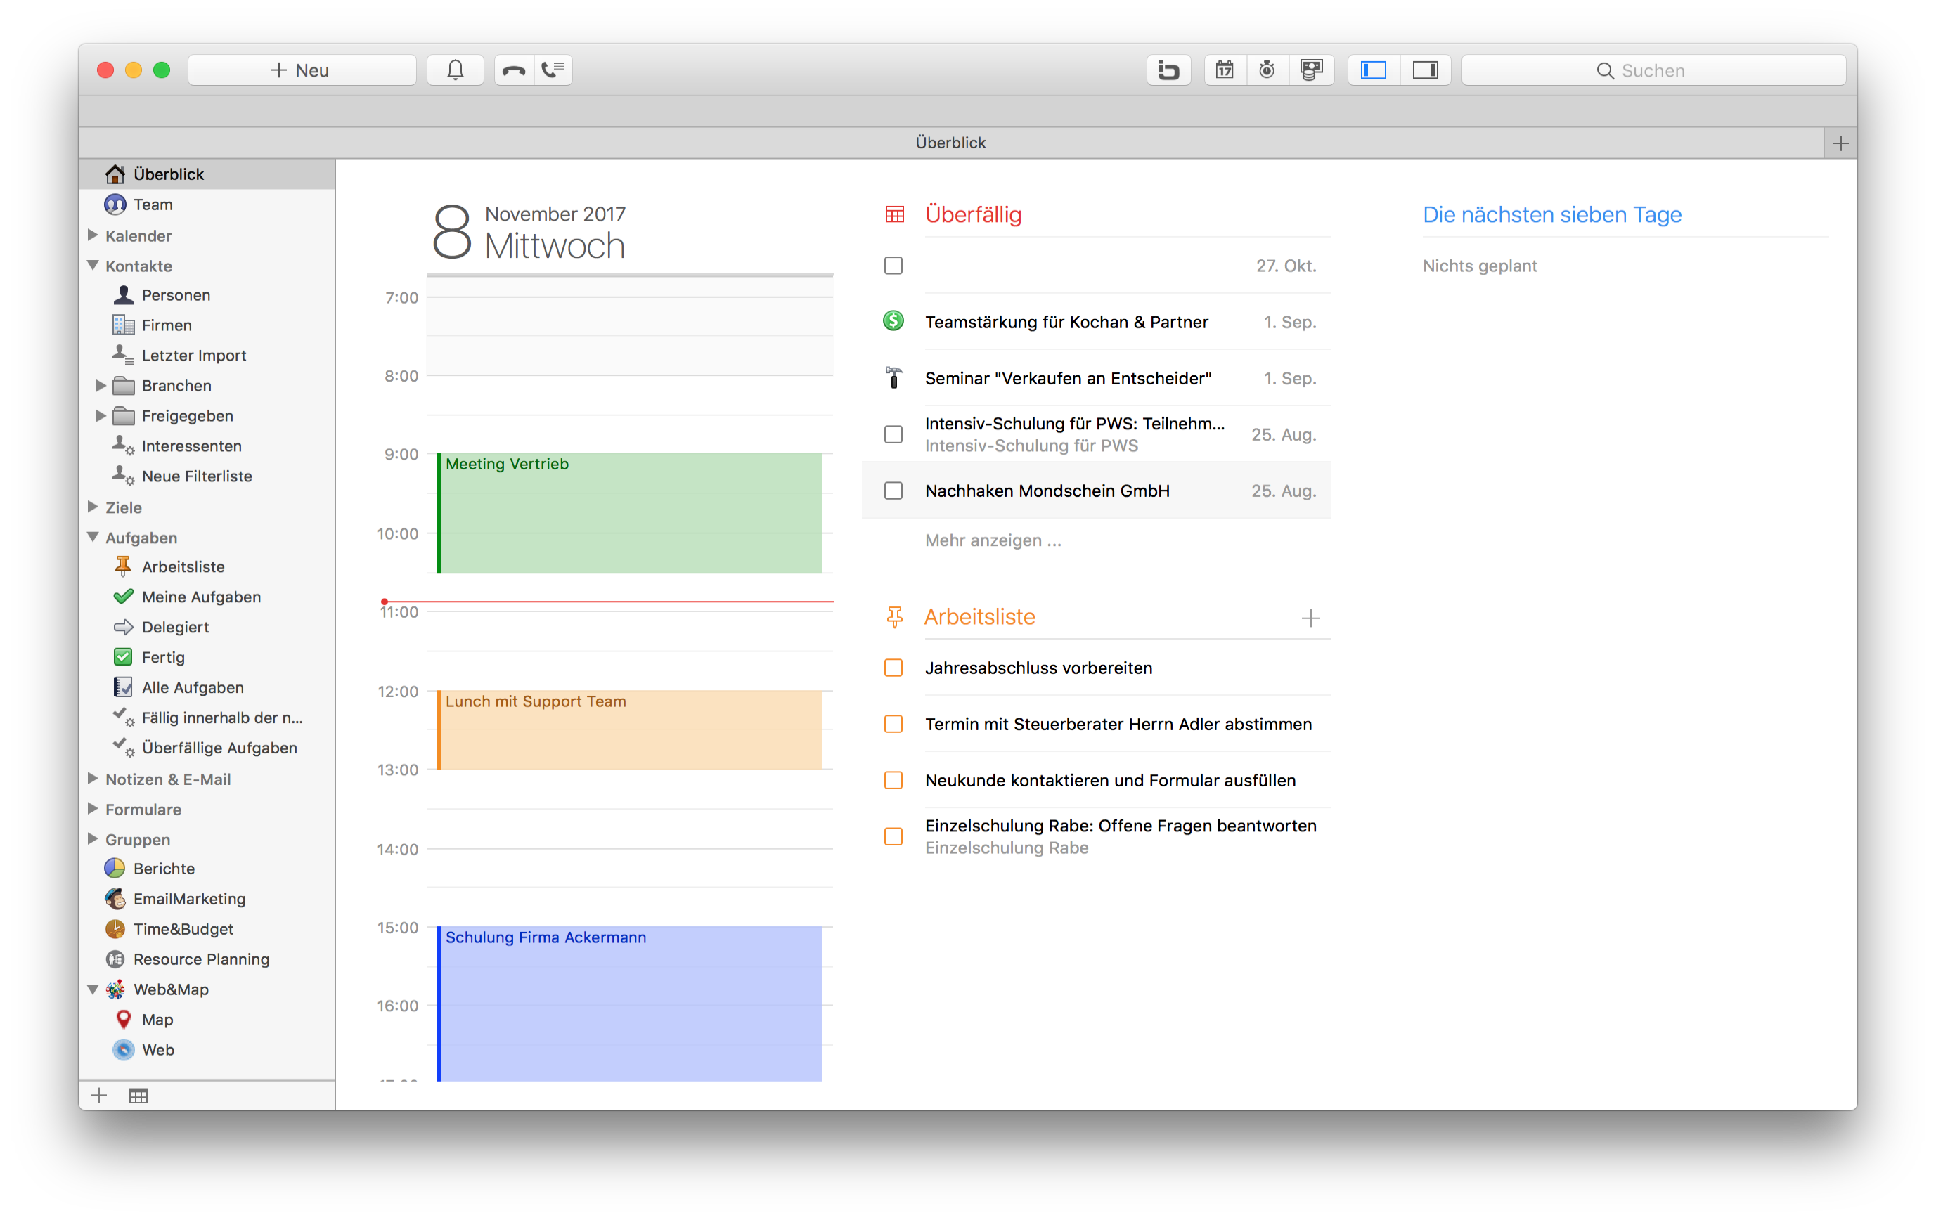Click the phone call list icon
Image resolution: width=1936 pixels, height=1220 pixels.
click(x=553, y=70)
